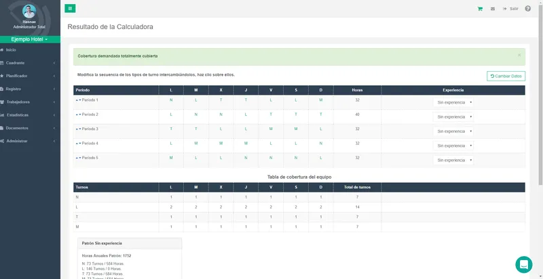Click the user avatar picture
This screenshot has height=279, width=543.
[x=29, y=11]
